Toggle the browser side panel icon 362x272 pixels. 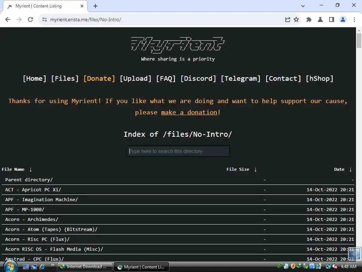332,20
